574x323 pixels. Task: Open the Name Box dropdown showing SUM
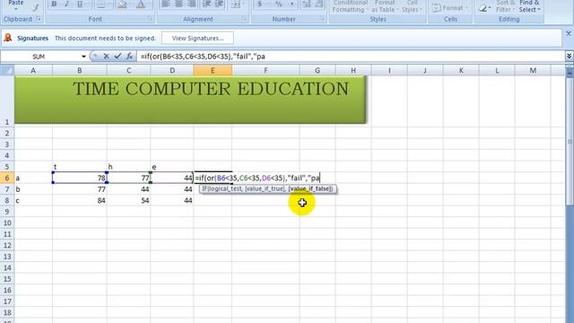tap(83, 57)
